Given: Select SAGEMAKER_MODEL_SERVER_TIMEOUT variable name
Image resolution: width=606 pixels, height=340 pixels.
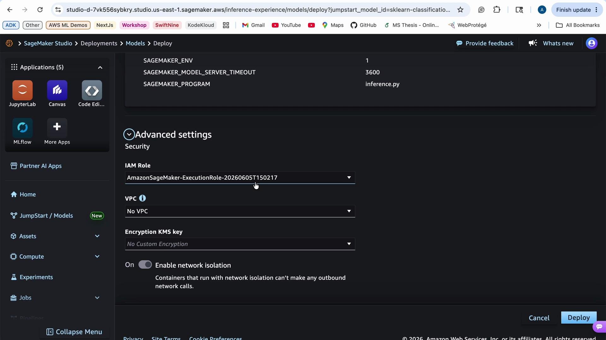Looking at the screenshot, I should 199,72.
